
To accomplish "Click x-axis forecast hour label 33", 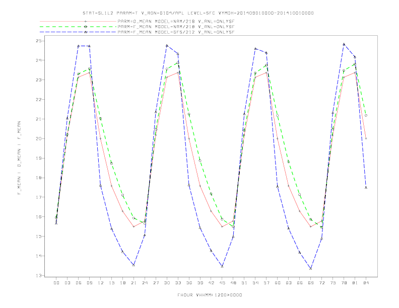I will (178, 283).
